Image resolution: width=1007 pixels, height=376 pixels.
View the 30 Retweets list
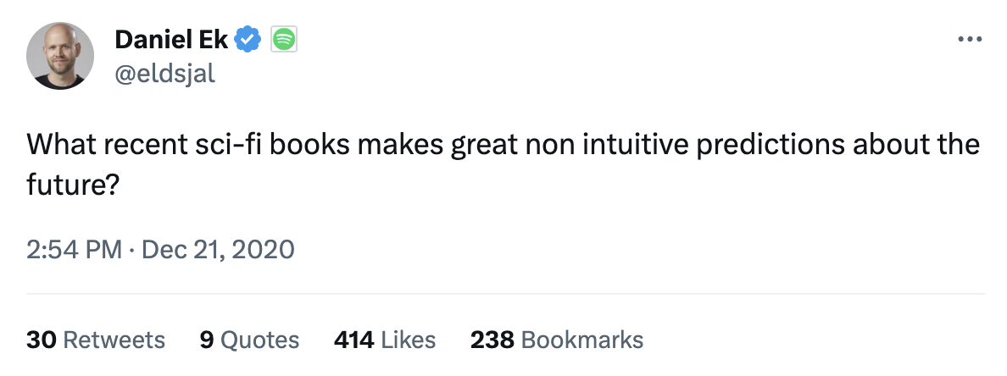pos(96,340)
